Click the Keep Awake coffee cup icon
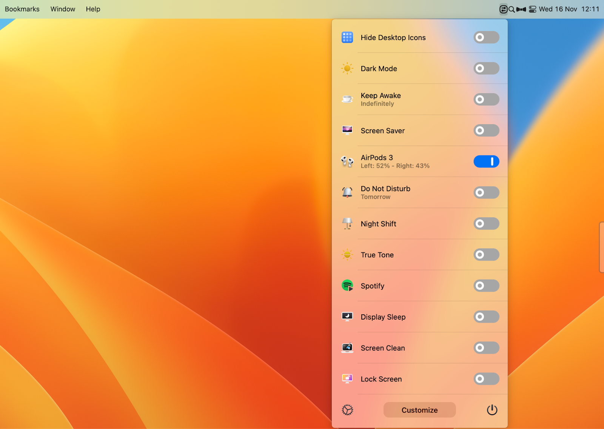Viewport: 604px width, 429px height. coord(347,99)
